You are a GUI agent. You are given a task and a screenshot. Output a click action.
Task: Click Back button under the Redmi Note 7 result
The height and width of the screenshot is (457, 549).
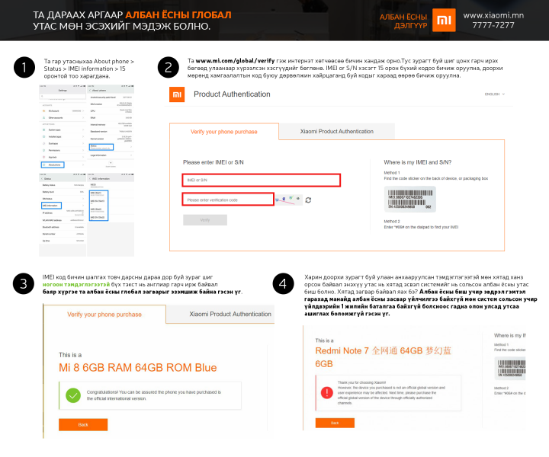(335, 423)
